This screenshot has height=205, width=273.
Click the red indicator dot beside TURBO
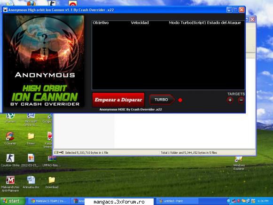point(180,100)
